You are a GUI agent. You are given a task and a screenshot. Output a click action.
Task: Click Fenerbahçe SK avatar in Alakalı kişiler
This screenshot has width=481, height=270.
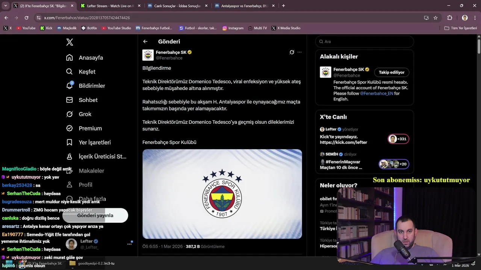click(x=325, y=72)
